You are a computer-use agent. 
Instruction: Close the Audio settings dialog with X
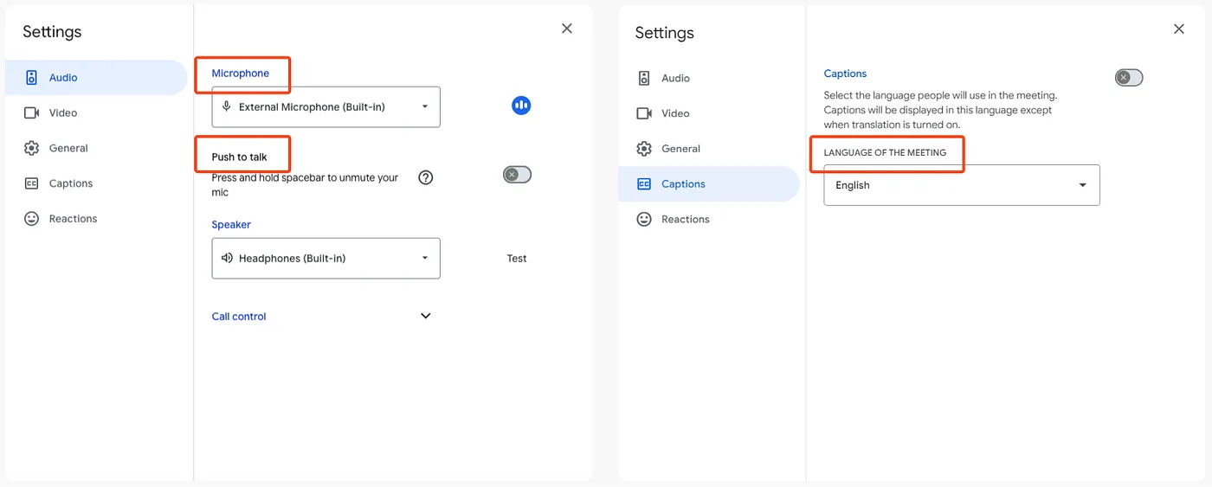567,29
